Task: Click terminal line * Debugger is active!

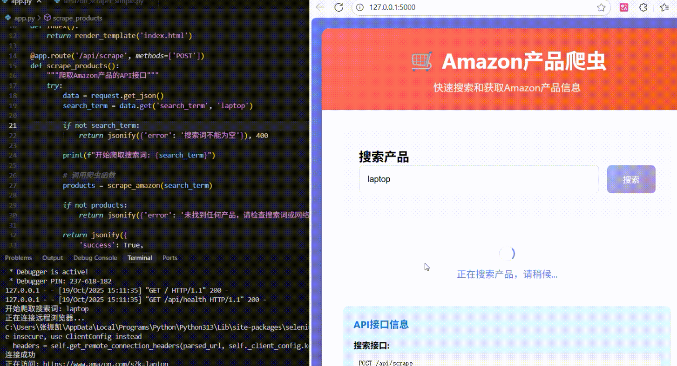Action: pyautogui.click(x=48, y=272)
